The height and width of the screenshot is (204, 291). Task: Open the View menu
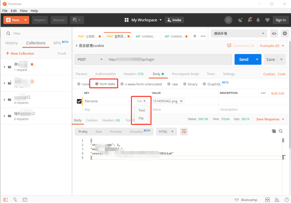tap(23, 11)
